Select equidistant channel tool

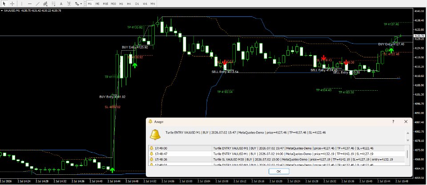tap(45, 4)
